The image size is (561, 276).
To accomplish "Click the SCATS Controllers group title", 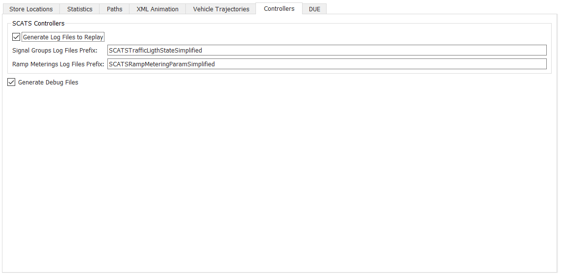I will click(38, 23).
